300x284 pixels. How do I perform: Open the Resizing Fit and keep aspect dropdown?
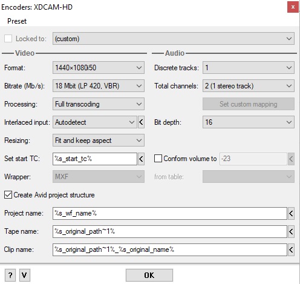[x=99, y=140]
